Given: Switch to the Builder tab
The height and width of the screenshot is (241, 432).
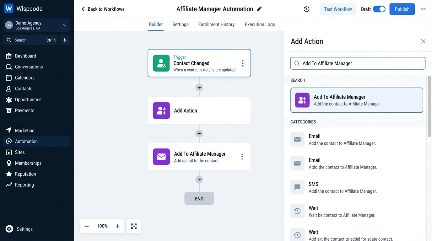Looking at the screenshot, I should click(156, 24).
